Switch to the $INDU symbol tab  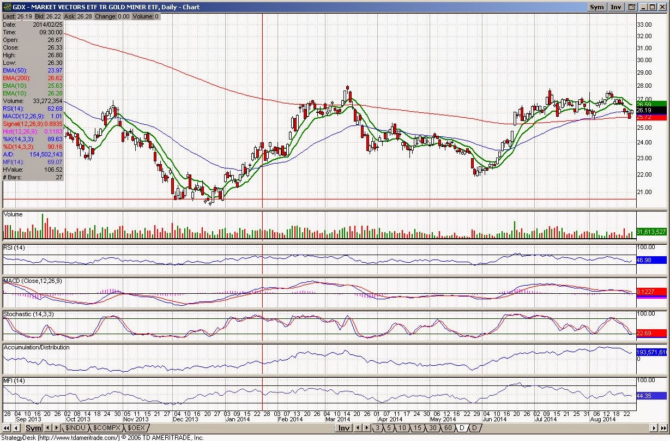75,428
